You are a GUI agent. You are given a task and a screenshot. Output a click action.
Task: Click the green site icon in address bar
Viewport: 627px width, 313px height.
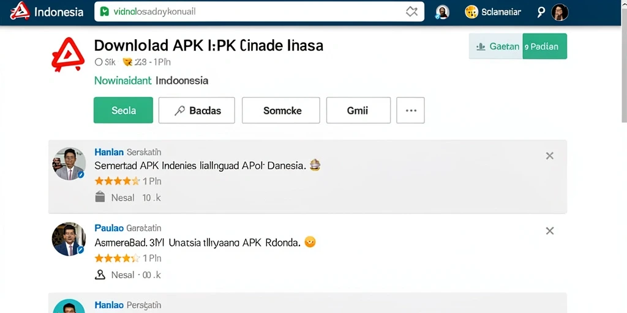[x=104, y=12]
